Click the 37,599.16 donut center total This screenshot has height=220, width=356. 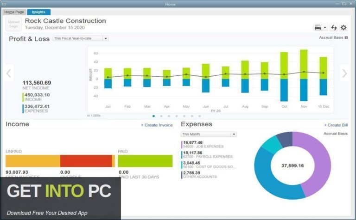pyautogui.click(x=292, y=165)
